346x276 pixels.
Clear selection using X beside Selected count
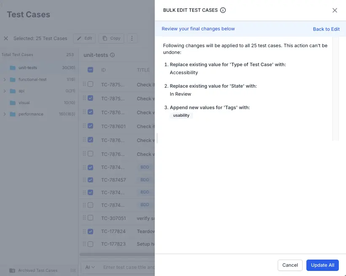pyautogui.click(x=6, y=38)
